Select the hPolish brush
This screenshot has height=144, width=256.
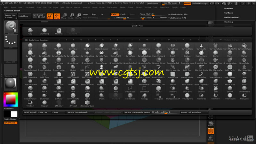(73, 68)
